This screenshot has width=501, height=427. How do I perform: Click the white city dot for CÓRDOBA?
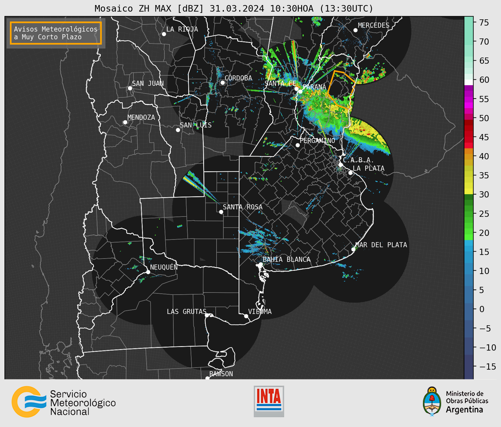(222, 83)
